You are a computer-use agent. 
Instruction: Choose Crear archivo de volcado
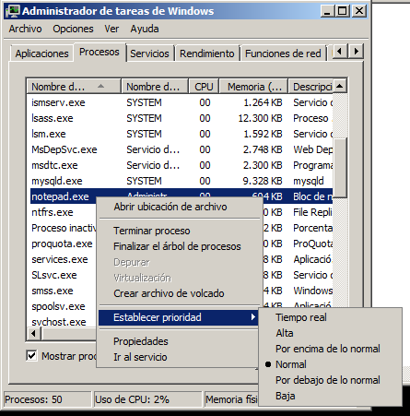pos(180,293)
